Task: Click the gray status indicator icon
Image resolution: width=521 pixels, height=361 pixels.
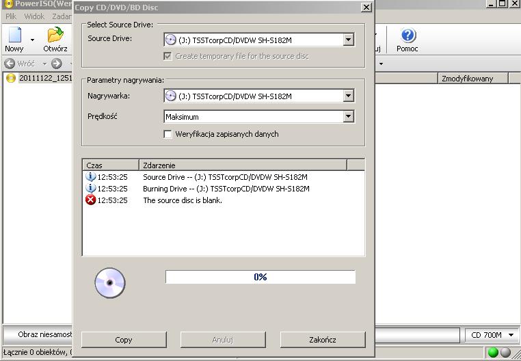Action: pos(505,352)
